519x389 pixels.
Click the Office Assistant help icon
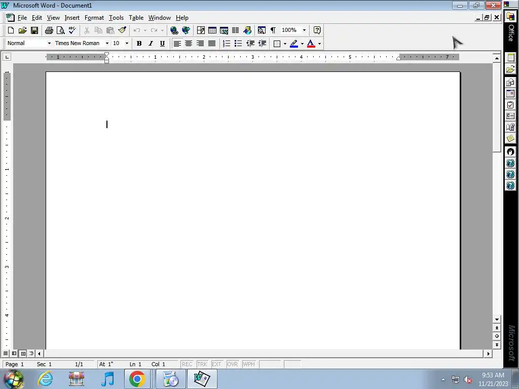click(x=317, y=30)
